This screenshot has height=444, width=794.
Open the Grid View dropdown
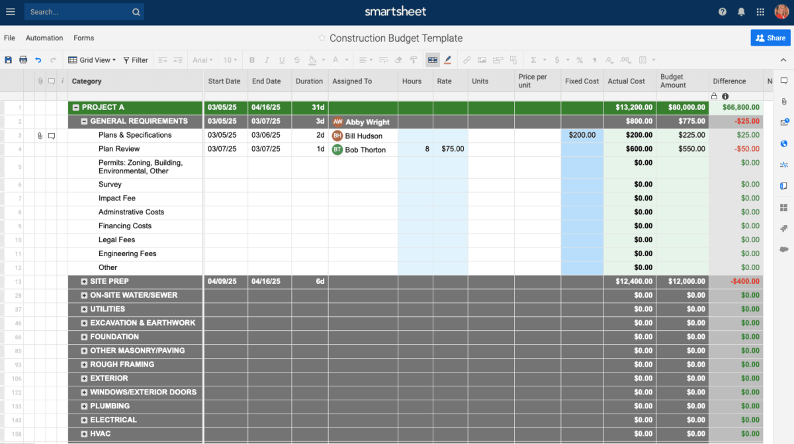pyautogui.click(x=93, y=60)
